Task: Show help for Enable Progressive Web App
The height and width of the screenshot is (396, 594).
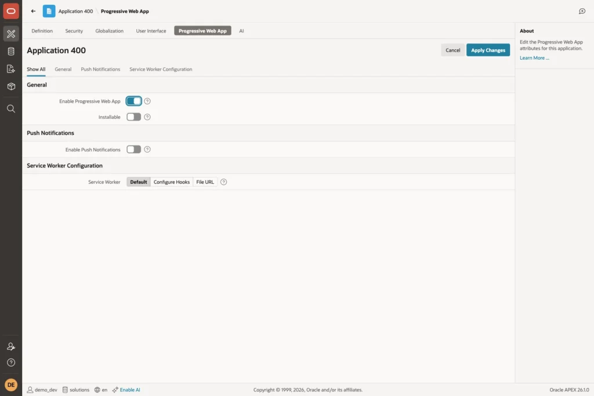Action: [147, 101]
